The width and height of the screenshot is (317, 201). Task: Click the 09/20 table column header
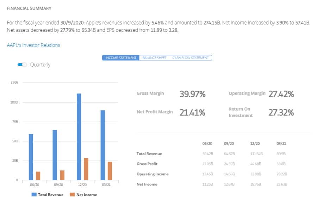pyautogui.click(x=229, y=143)
